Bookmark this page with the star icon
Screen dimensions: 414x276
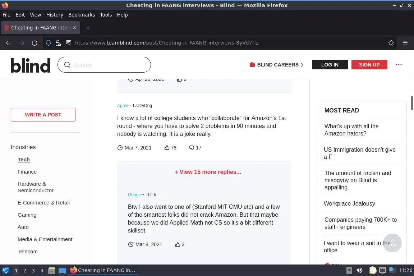point(391,43)
